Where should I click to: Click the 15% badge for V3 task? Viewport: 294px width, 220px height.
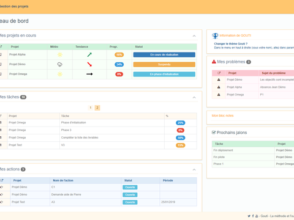tap(181, 145)
